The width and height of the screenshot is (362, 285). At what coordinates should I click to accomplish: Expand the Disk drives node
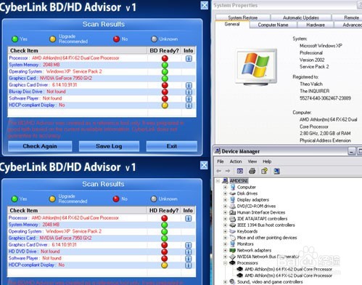pyautogui.click(x=225, y=193)
